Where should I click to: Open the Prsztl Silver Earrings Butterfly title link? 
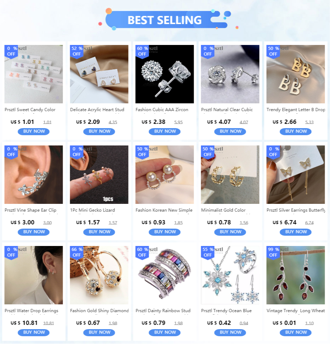(x=296, y=210)
